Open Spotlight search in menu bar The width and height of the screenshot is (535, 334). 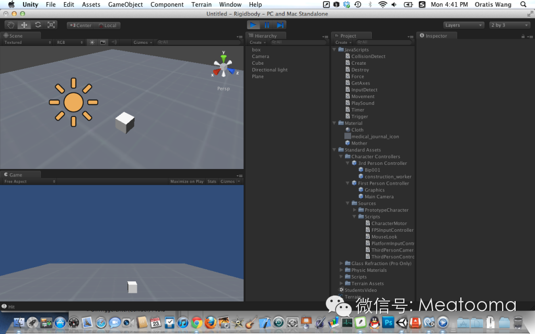click(x=524, y=4)
